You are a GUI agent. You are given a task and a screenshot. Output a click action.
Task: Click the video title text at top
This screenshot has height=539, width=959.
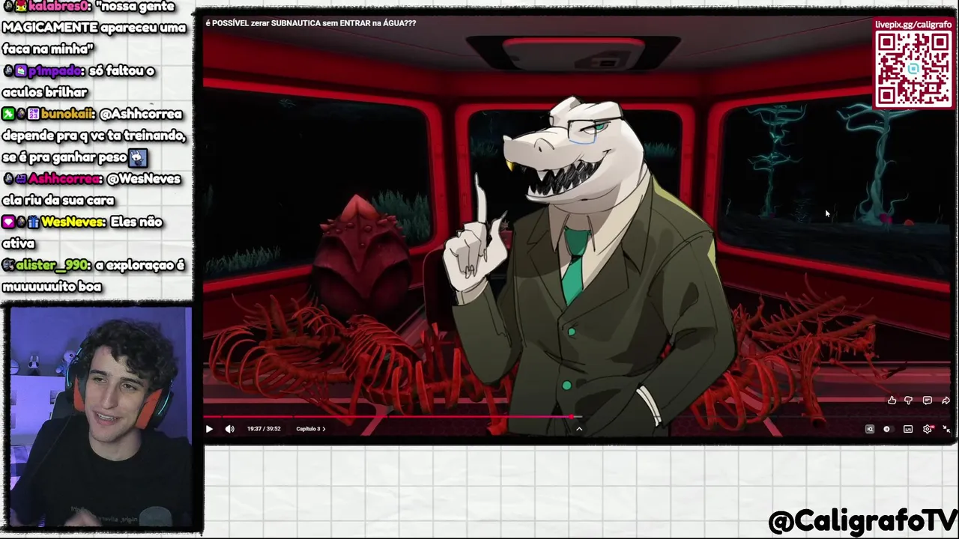(311, 23)
